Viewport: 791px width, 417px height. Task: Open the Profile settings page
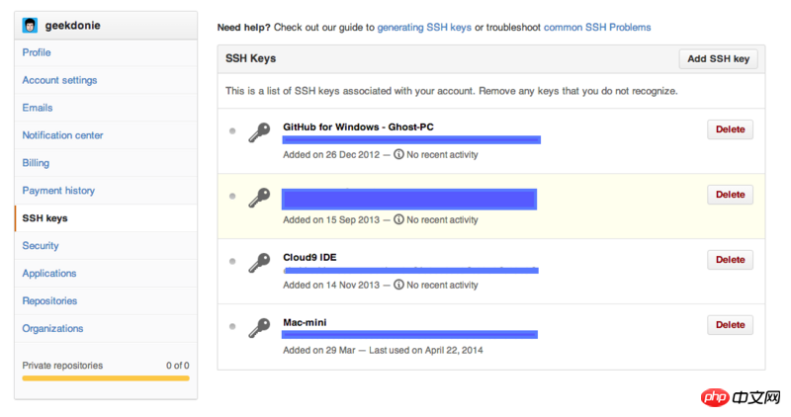pyautogui.click(x=37, y=52)
